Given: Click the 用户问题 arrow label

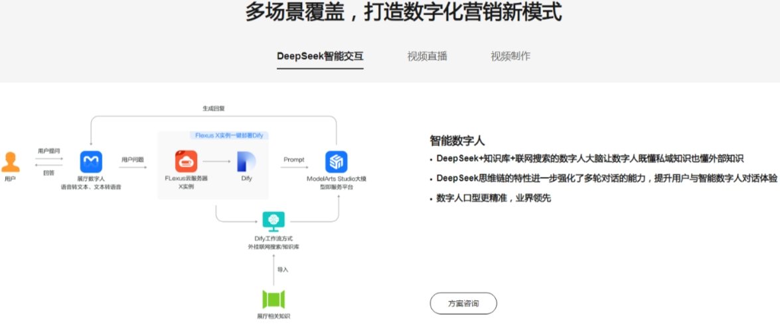Looking at the screenshot, I should pos(133,160).
